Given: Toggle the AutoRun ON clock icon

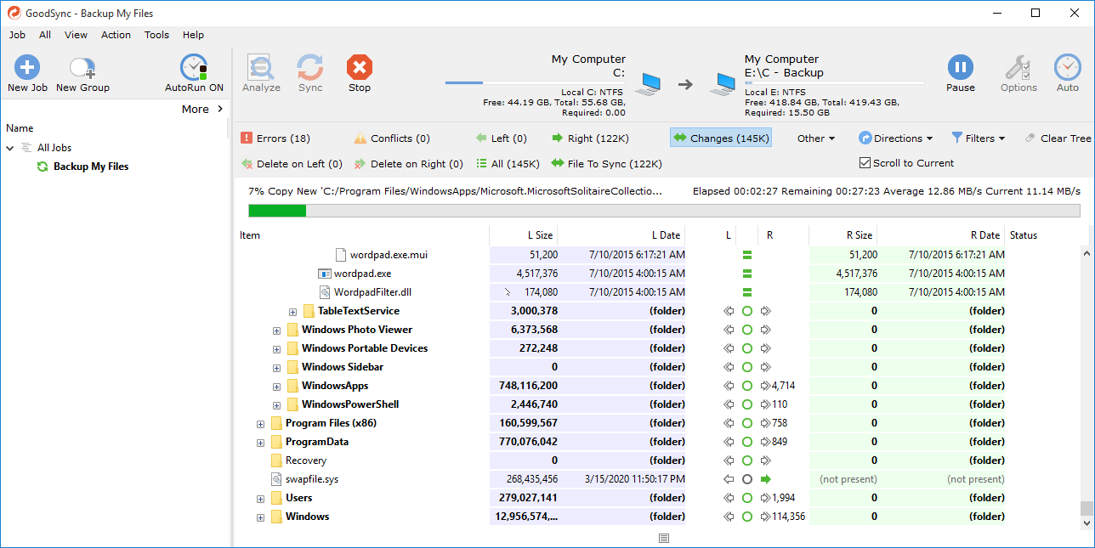Looking at the screenshot, I should coord(194,68).
